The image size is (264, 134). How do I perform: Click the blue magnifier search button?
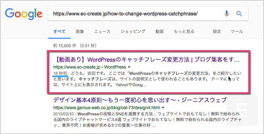coord(239,14)
